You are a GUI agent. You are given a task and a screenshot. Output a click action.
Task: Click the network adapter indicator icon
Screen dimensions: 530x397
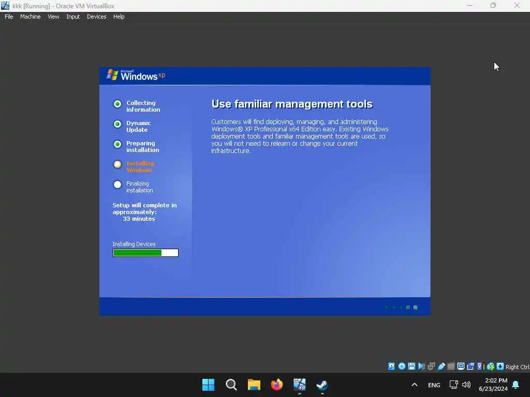point(431,367)
